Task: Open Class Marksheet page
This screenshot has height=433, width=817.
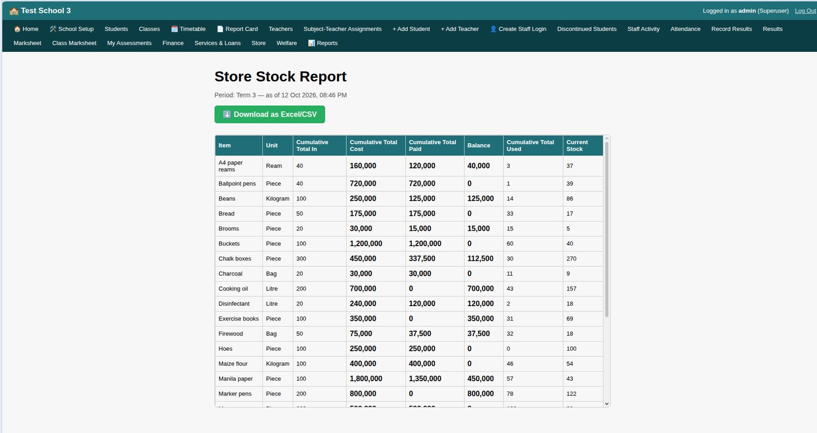Action: point(74,43)
